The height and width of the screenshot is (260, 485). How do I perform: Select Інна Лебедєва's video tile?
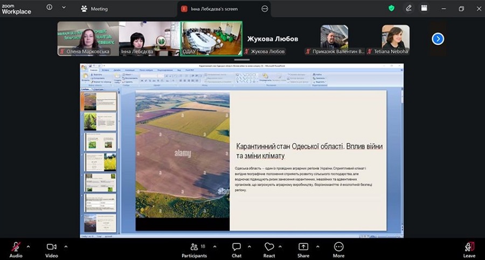coord(149,39)
